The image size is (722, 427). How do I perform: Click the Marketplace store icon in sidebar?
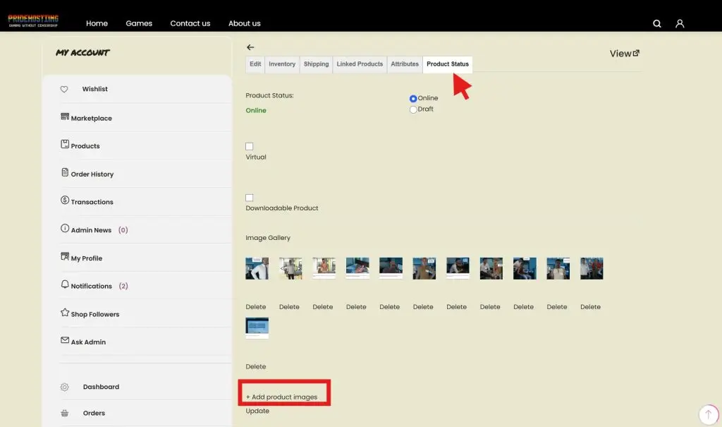pos(65,117)
